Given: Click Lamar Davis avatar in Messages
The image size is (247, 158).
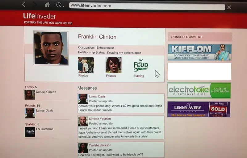Looking at the screenshot, I should 83,99.
